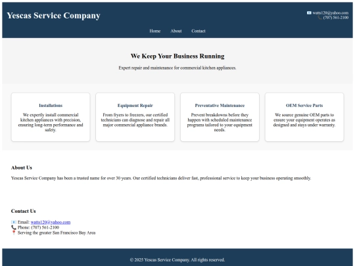Image resolution: width=355 pixels, height=266 pixels.
Task: Click the phone icon in the header
Action: point(320,18)
